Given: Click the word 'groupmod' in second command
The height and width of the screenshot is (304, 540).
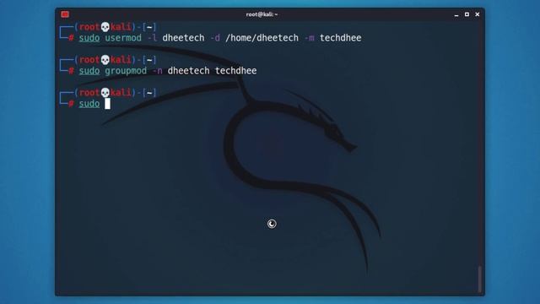Looking at the screenshot, I should tap(126, 71).
